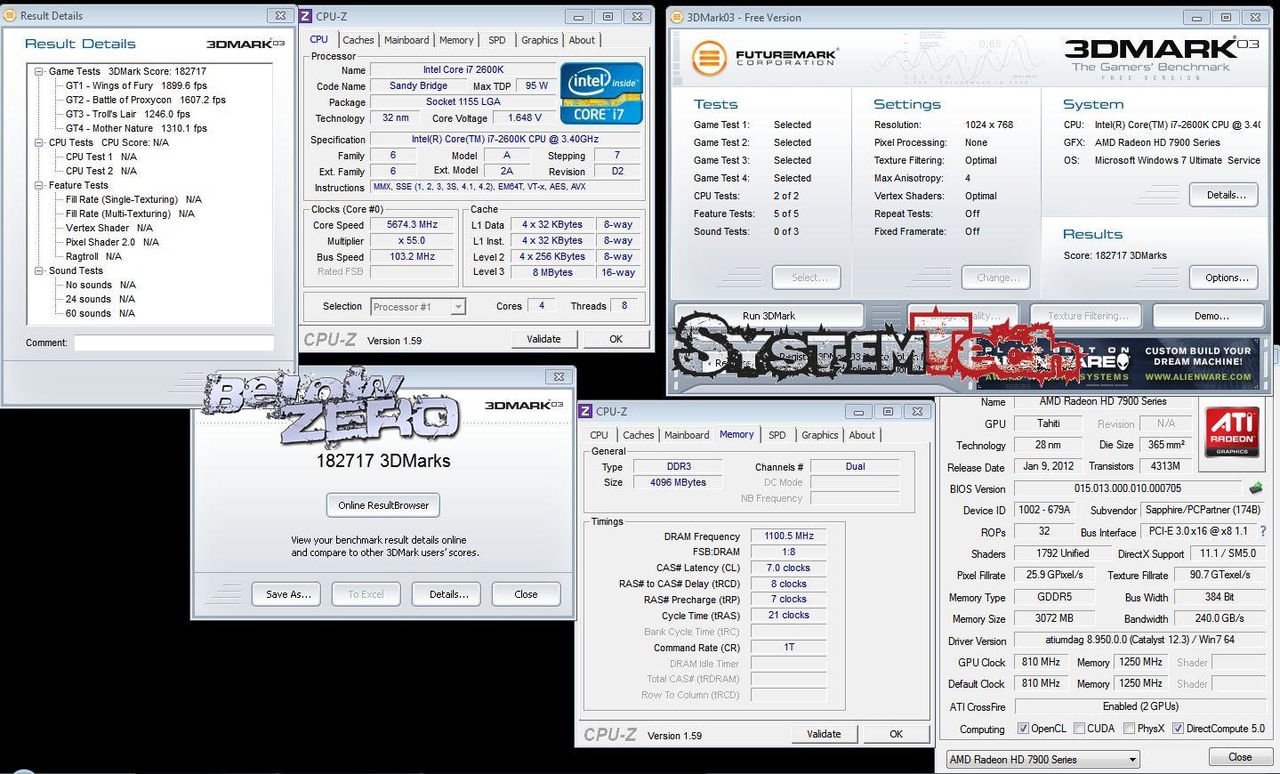Click Validate in the top CPU-Z window

tap(543, 339)
